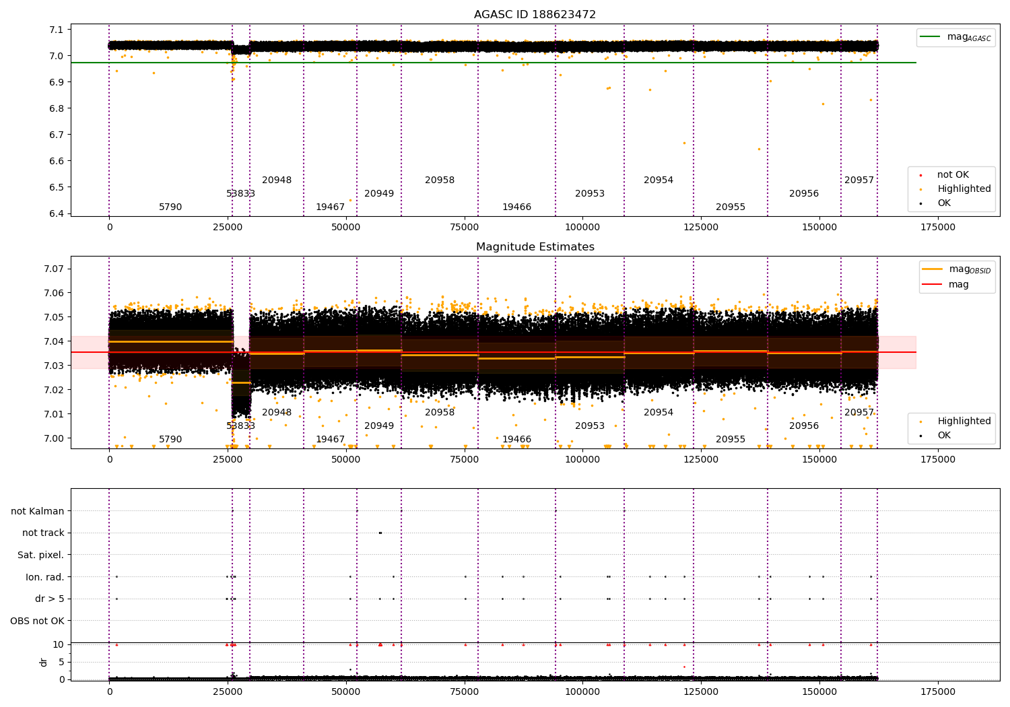Click obsid label 19466 in Magnitude Estimates plot
1010x707 pixels.
coord(516,440)
